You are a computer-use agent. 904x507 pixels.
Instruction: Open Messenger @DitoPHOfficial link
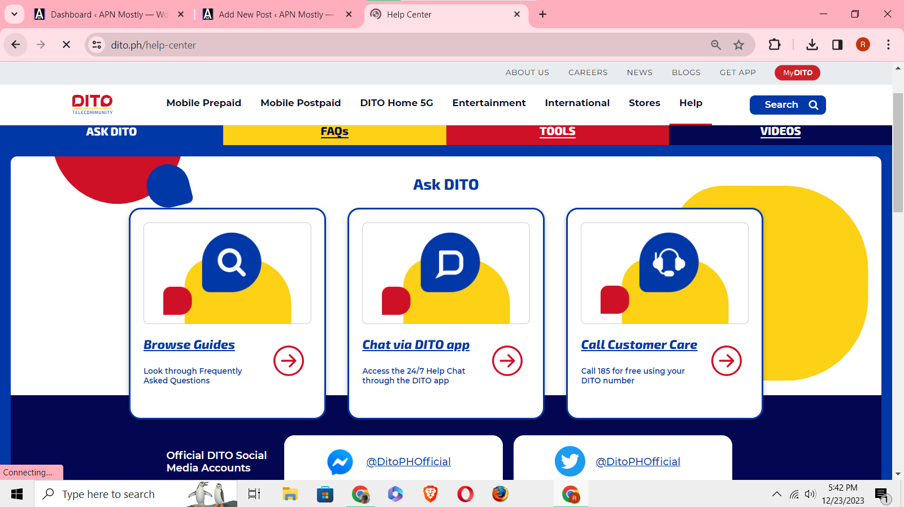tap(408, 462)
